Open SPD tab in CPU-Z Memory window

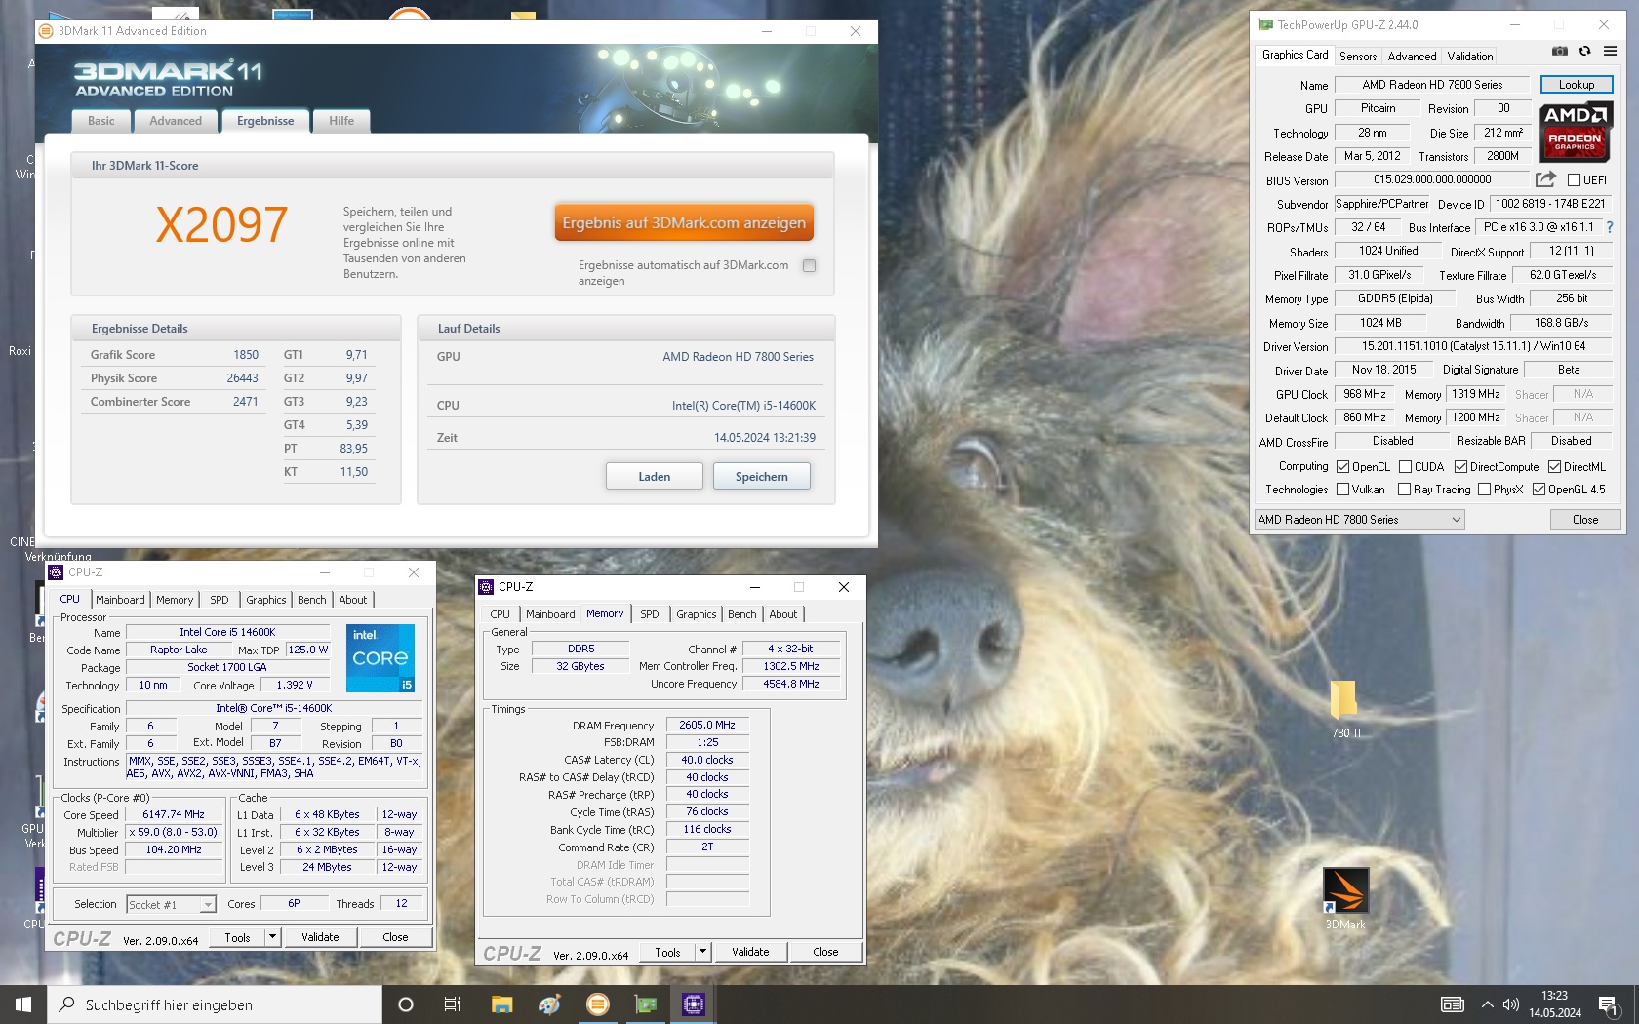649,614
